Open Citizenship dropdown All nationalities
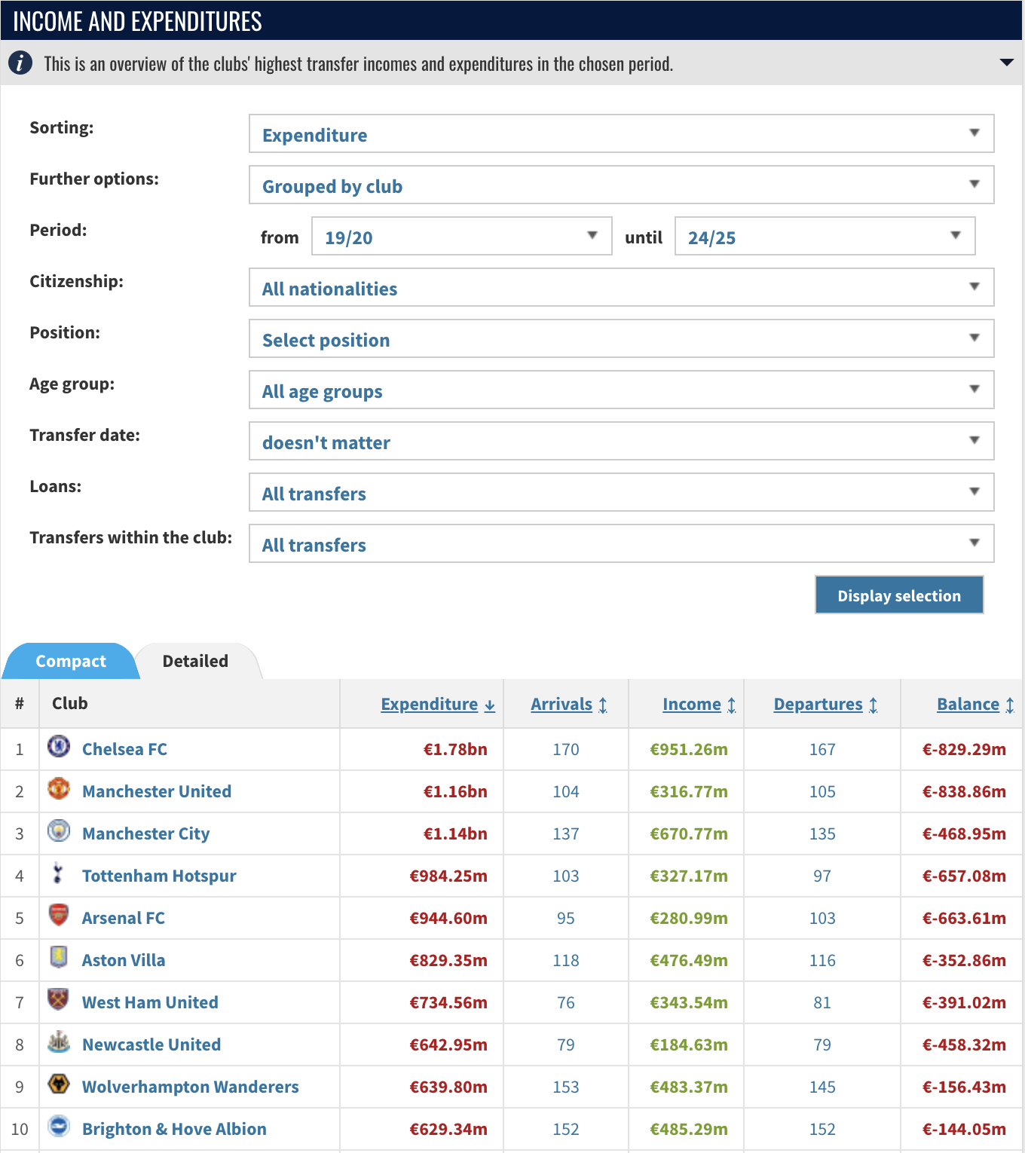1025x1153 pixels. coord(622,287)
